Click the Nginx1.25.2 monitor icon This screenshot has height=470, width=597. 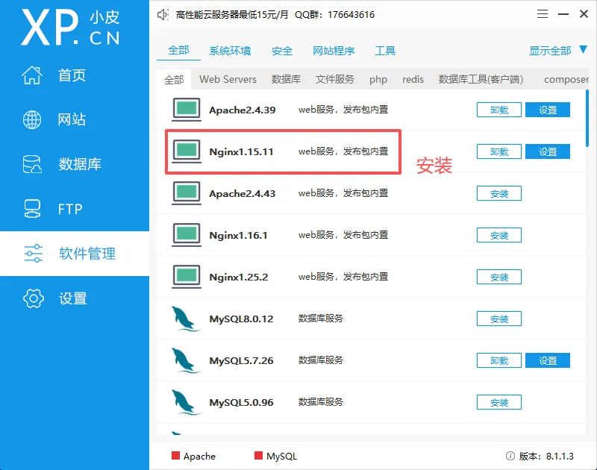click(186, 277)
